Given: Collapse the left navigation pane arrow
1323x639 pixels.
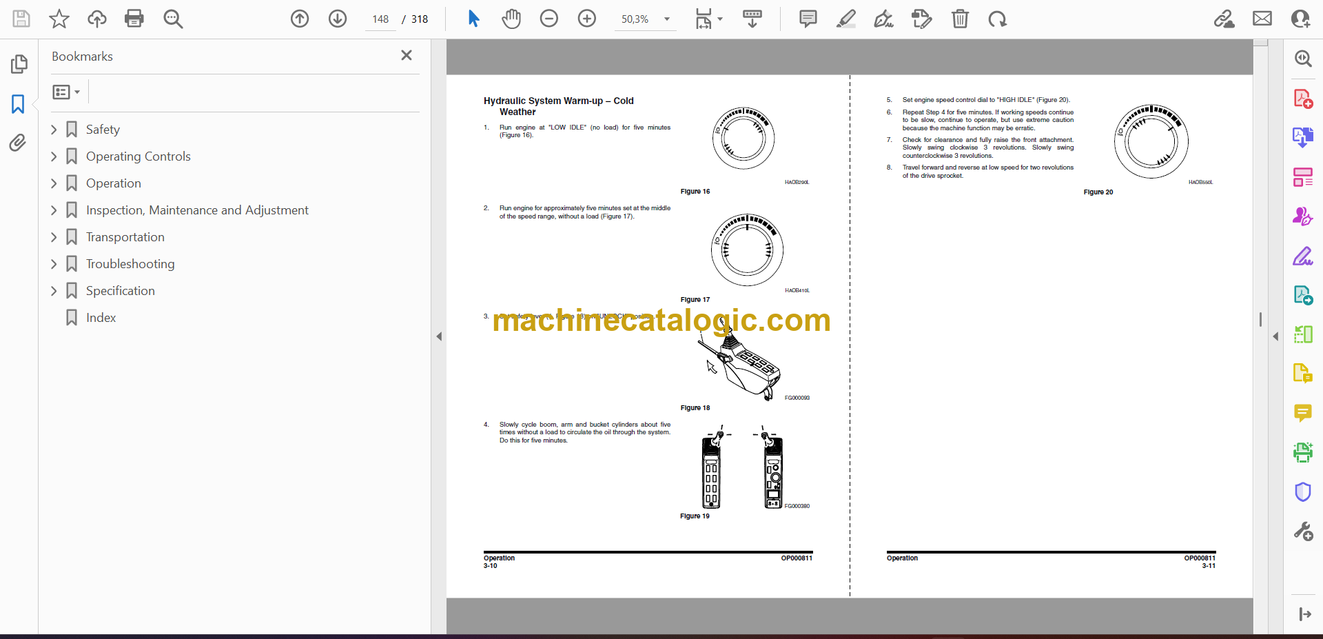Looking at the screenshot, I should [439, 336].
